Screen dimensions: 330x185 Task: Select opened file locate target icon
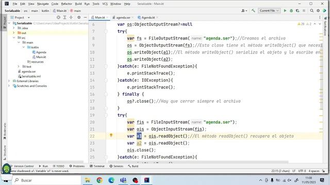[58, 17]
